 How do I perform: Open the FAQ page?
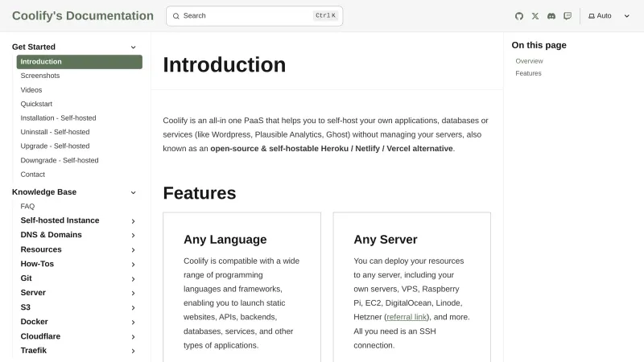27,207
